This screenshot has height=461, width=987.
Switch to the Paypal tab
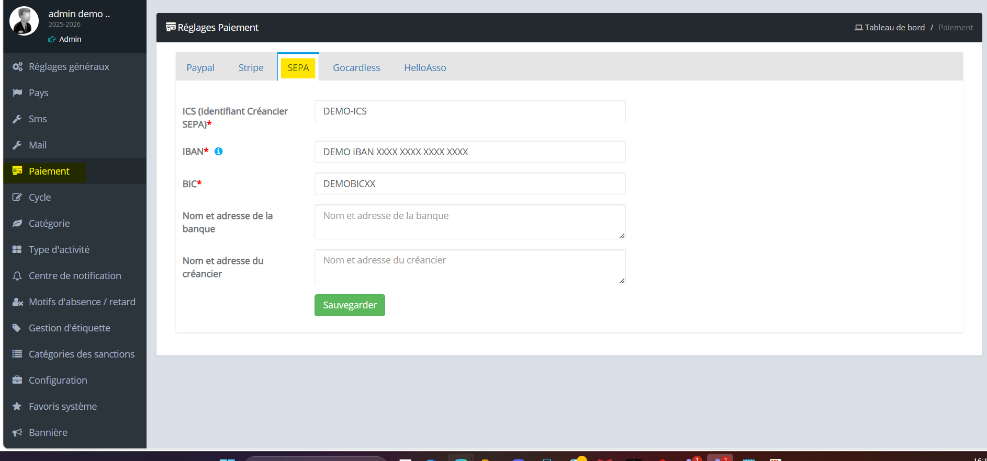[200, 67]
